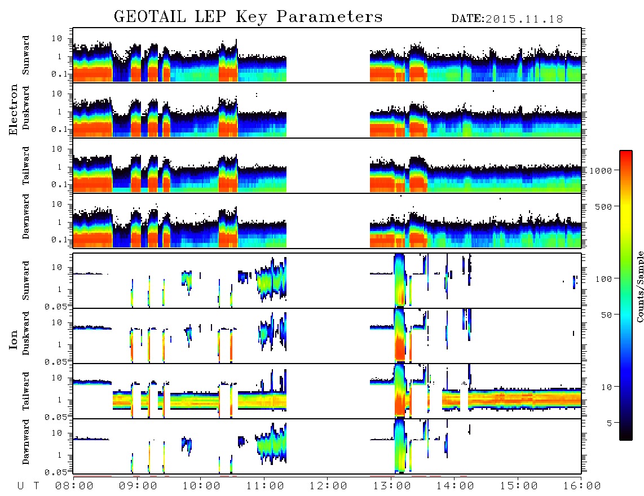Image resolution: width=644 pixels, height=496 pixels.
Task: Click the Electron Sunward spectrogram panel
Action: pyautogui.click(x=327, y=55)
